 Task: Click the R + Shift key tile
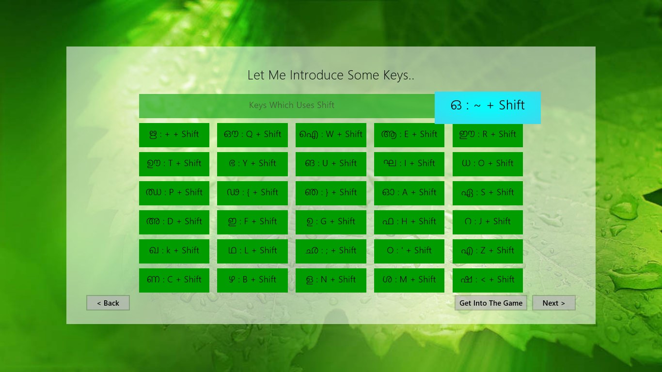point(488,135)
